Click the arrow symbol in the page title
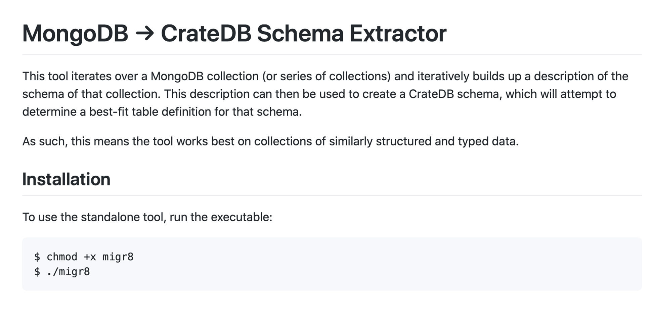The height and width of the screenshot is (313, 651). click(x=145, y=34)
